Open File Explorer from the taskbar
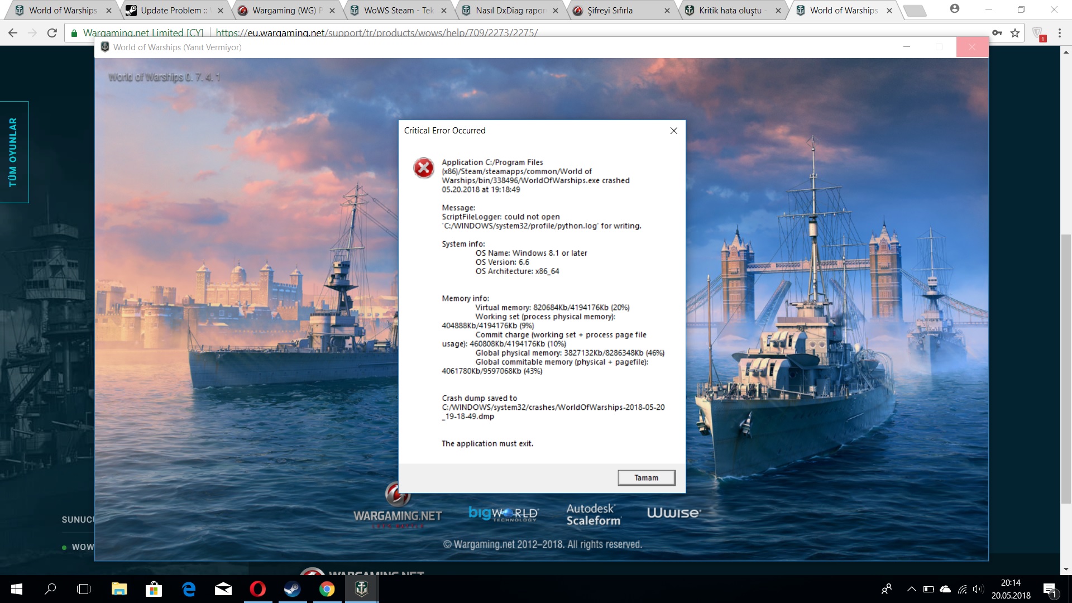 [x=119, y=589]
